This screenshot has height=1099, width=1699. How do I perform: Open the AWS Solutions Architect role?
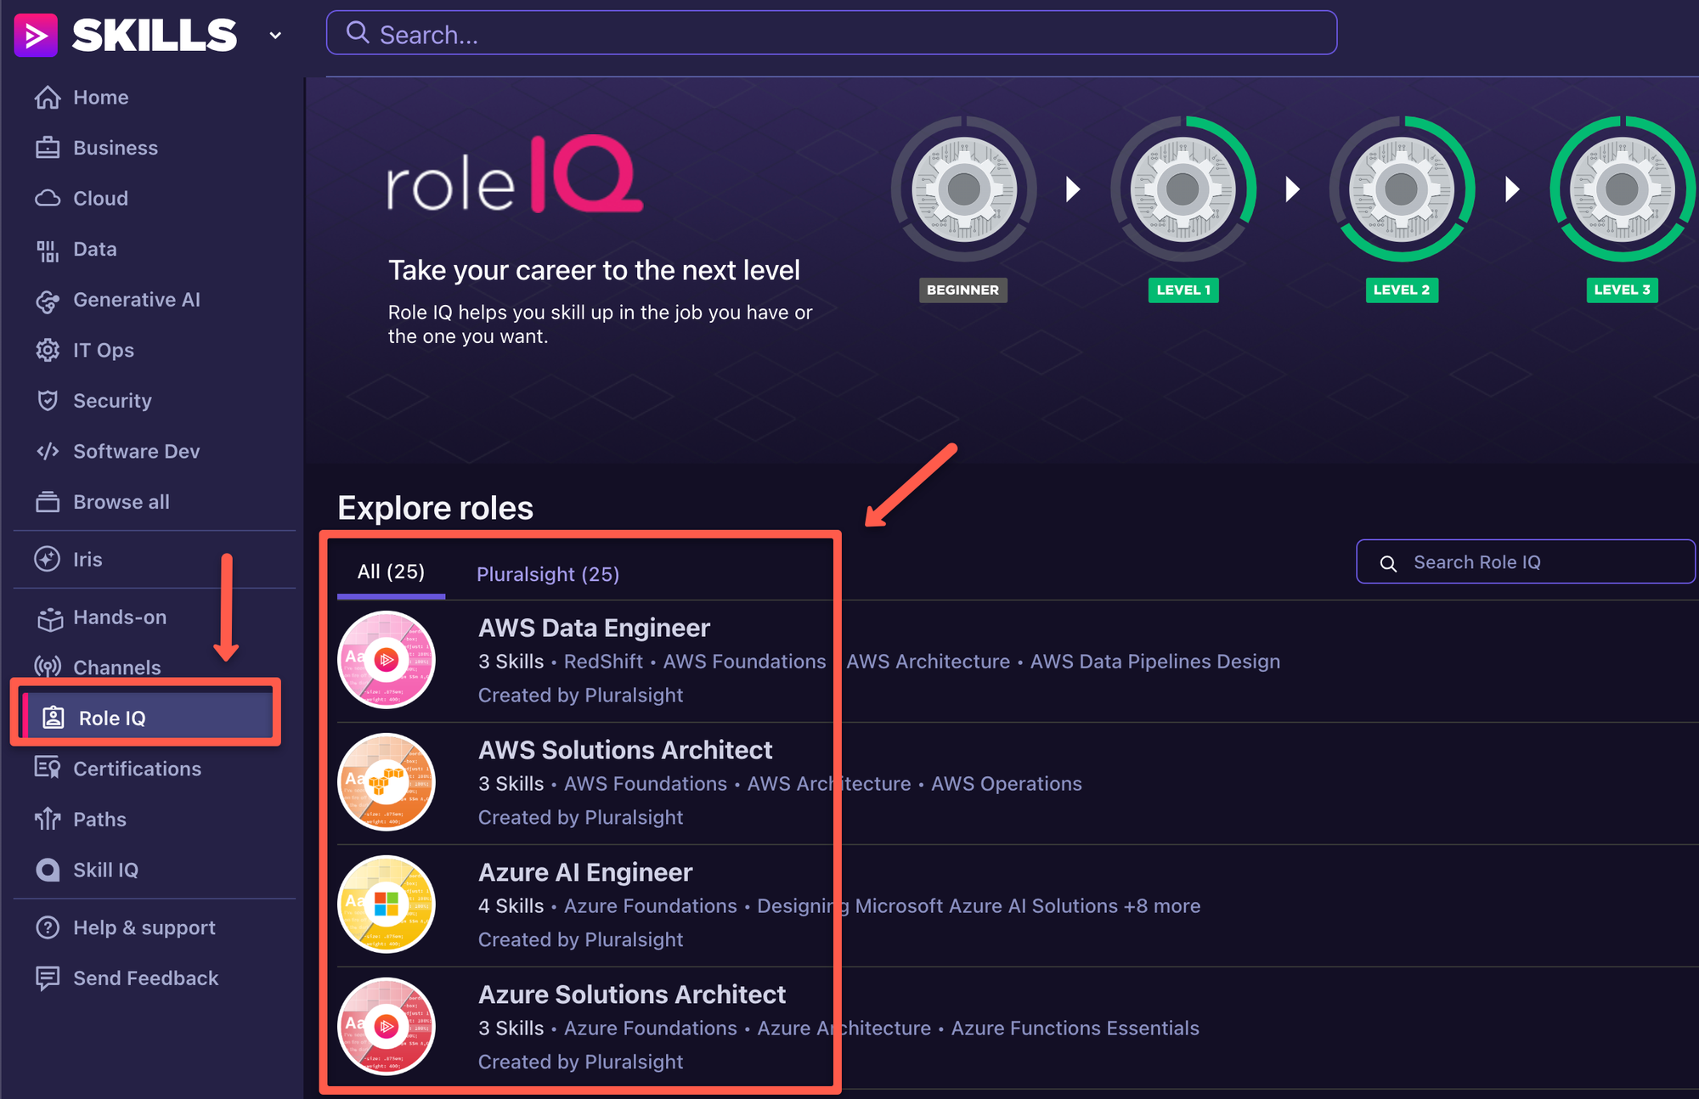click(625, 749)
